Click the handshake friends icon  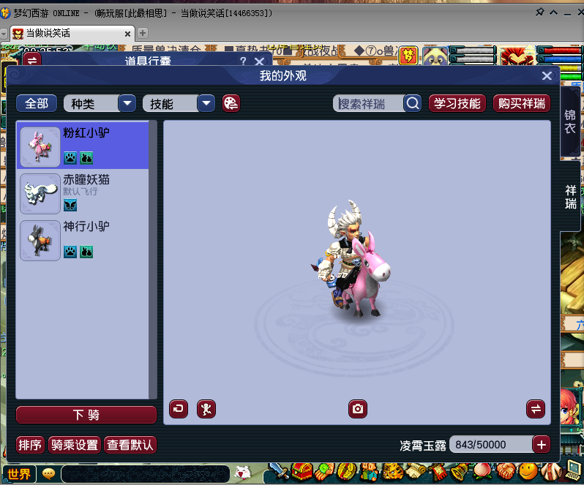click(506, 472)
